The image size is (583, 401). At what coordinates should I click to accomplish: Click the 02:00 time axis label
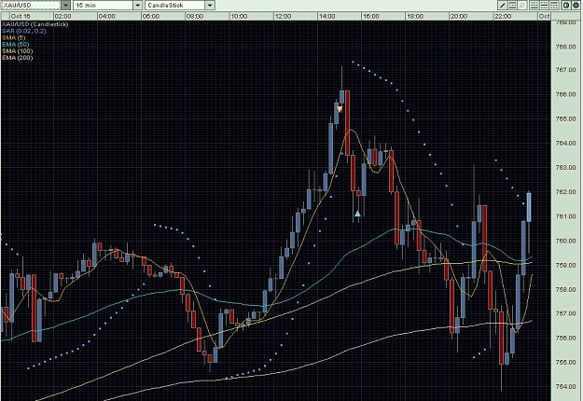(62, 17)
